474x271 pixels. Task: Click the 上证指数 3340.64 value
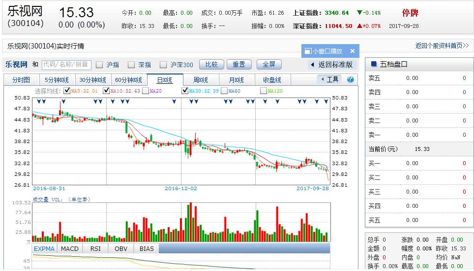tap(337, 13)
